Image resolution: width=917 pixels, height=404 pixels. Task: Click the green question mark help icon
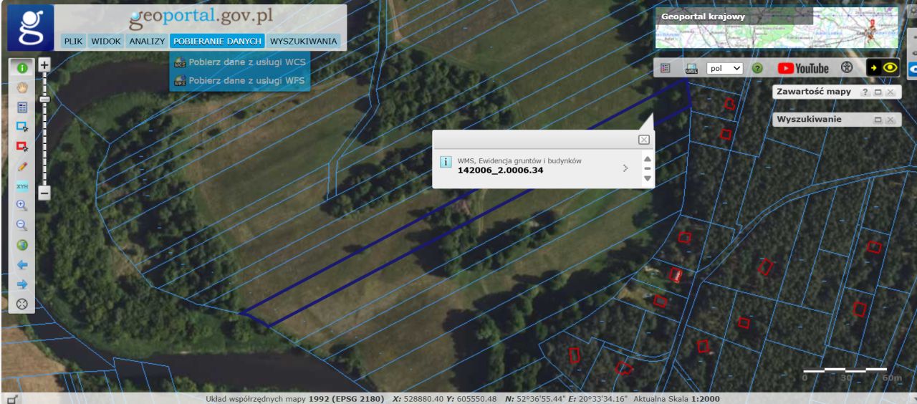coord(757,68)
